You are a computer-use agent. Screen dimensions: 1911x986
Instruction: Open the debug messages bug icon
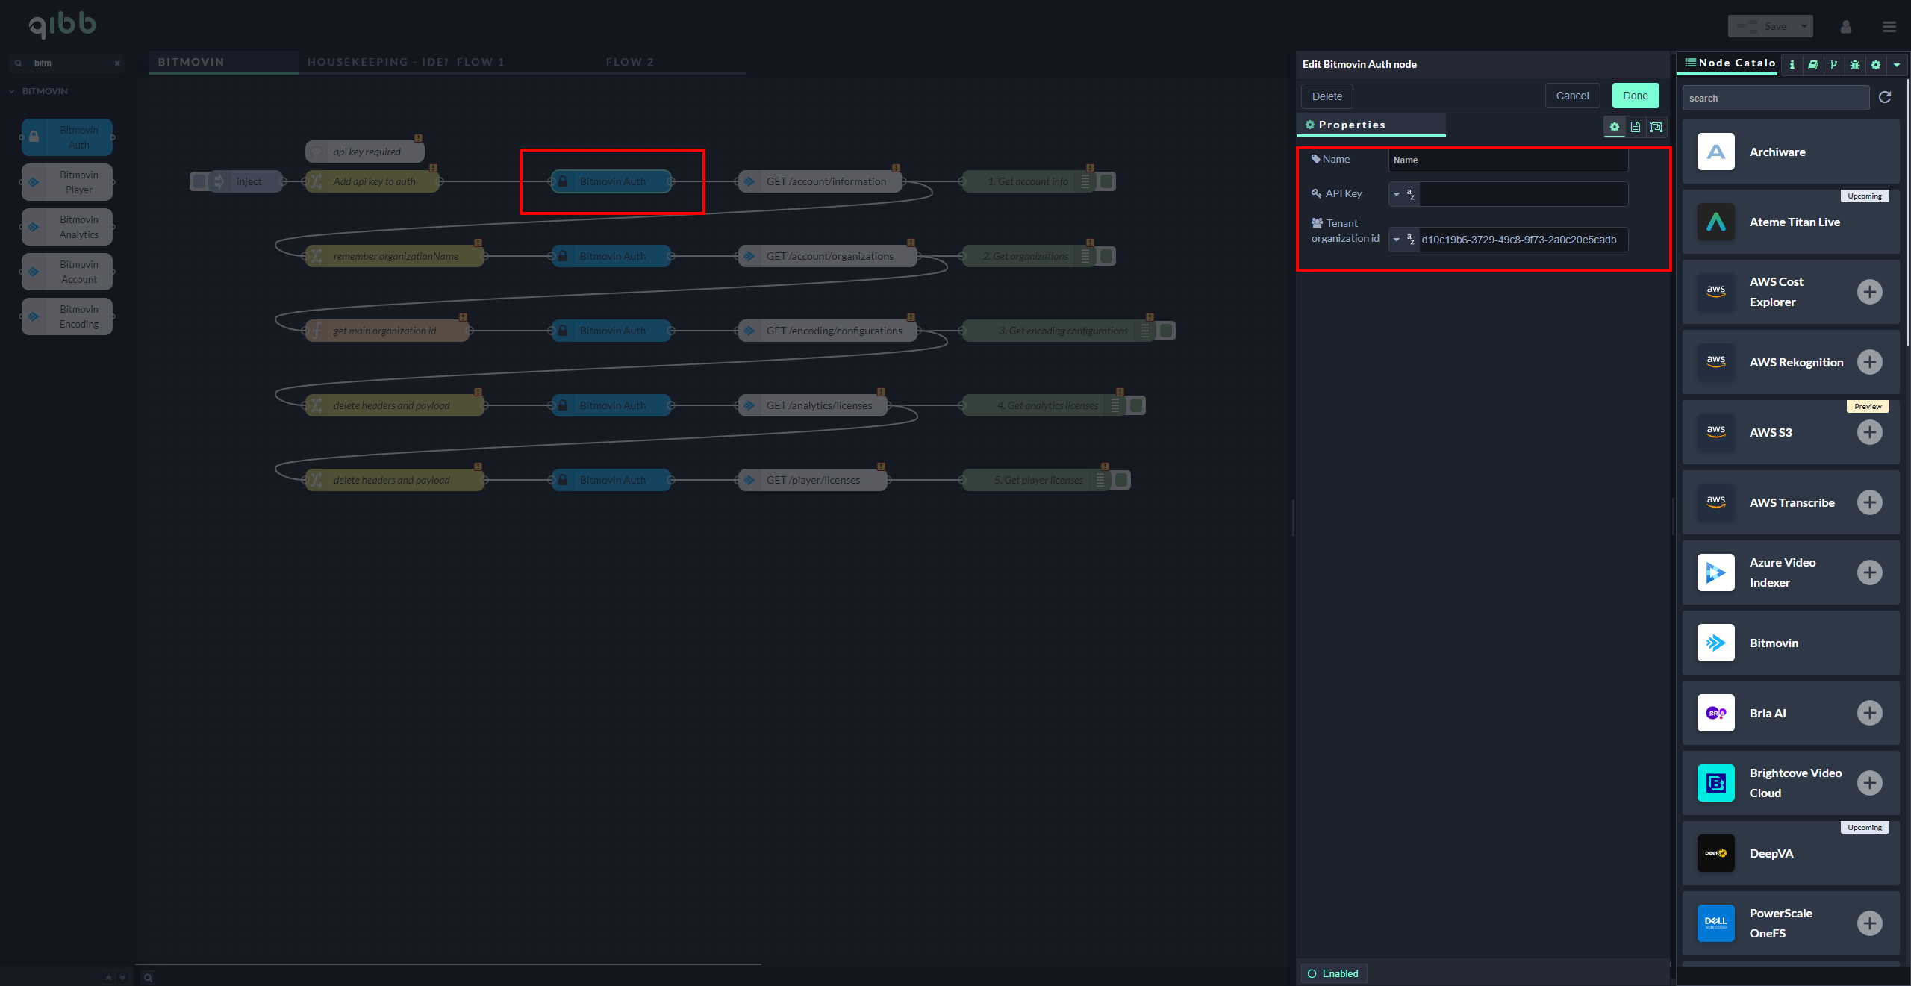tap(1854, 65)
